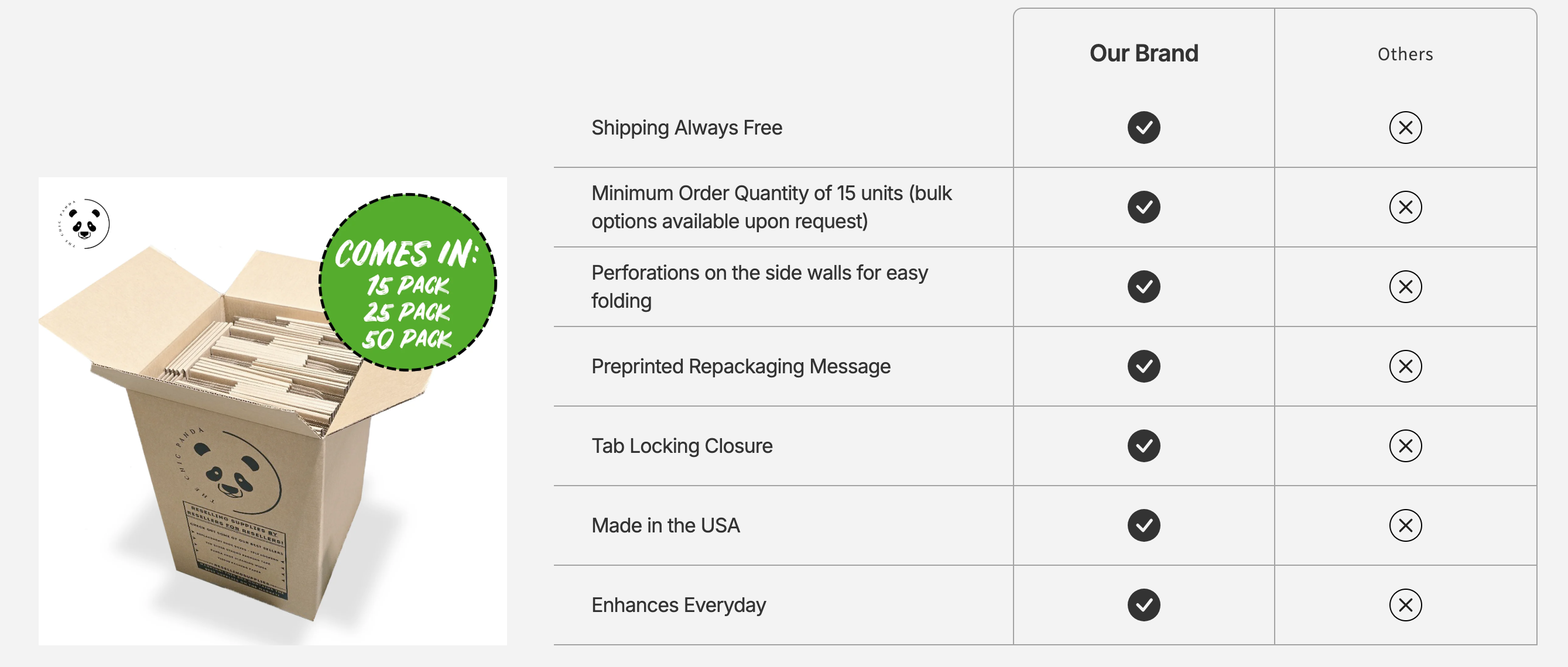The image size is (1568, 667).
Task: Open the cardboard box product image
Action: pos(273,411)
